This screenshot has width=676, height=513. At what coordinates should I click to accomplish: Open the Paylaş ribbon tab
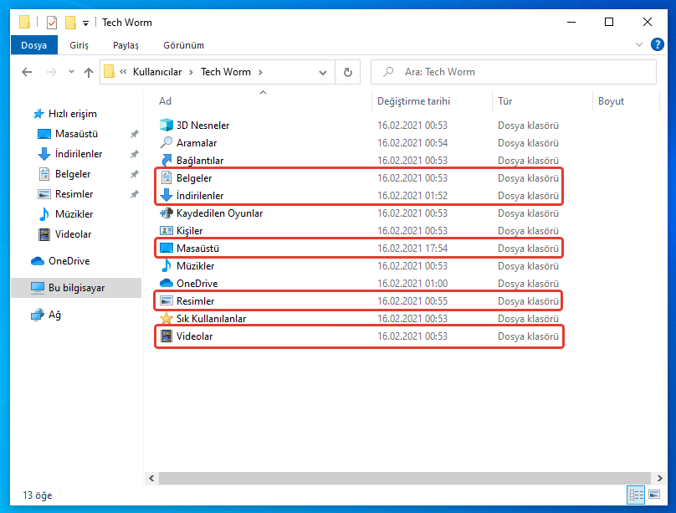[x=126, y=45]
